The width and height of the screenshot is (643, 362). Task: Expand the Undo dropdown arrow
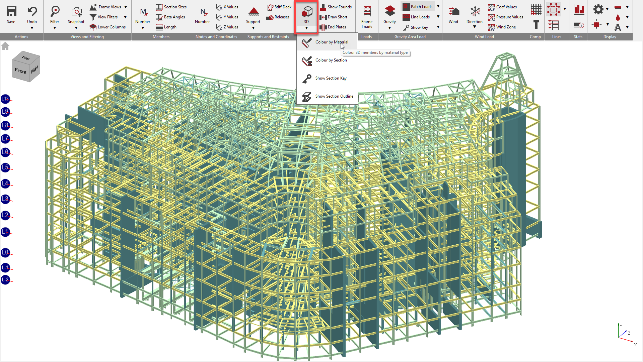tap(32, 28)
